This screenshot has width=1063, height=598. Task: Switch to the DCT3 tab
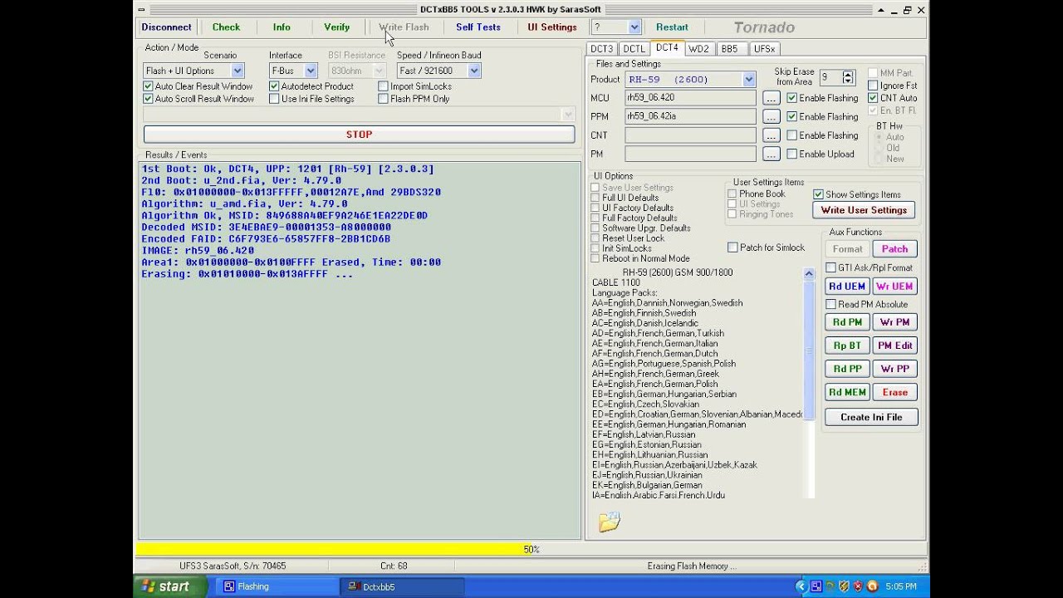[601, 49]
